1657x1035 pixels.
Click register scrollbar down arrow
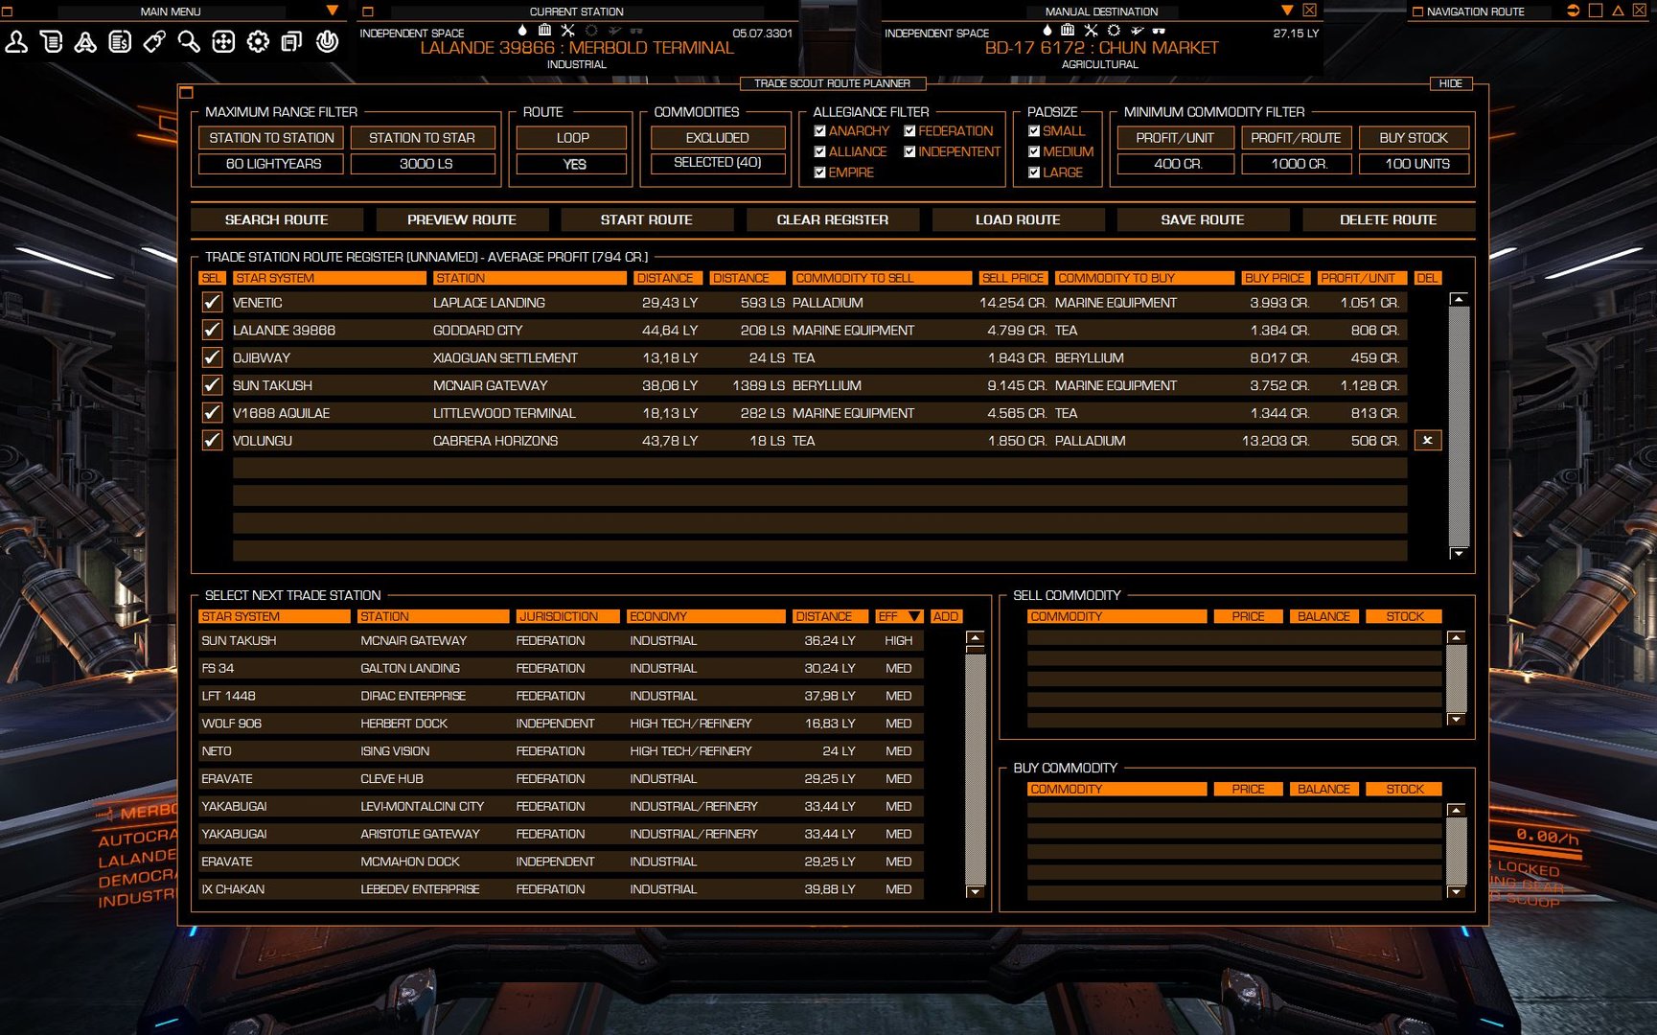tap(1459, 554)
